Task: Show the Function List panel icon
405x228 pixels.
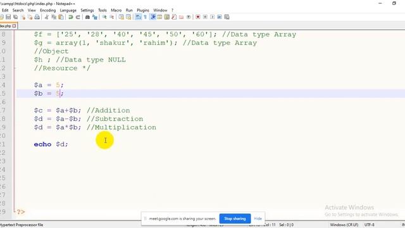Action: point(174,17)
